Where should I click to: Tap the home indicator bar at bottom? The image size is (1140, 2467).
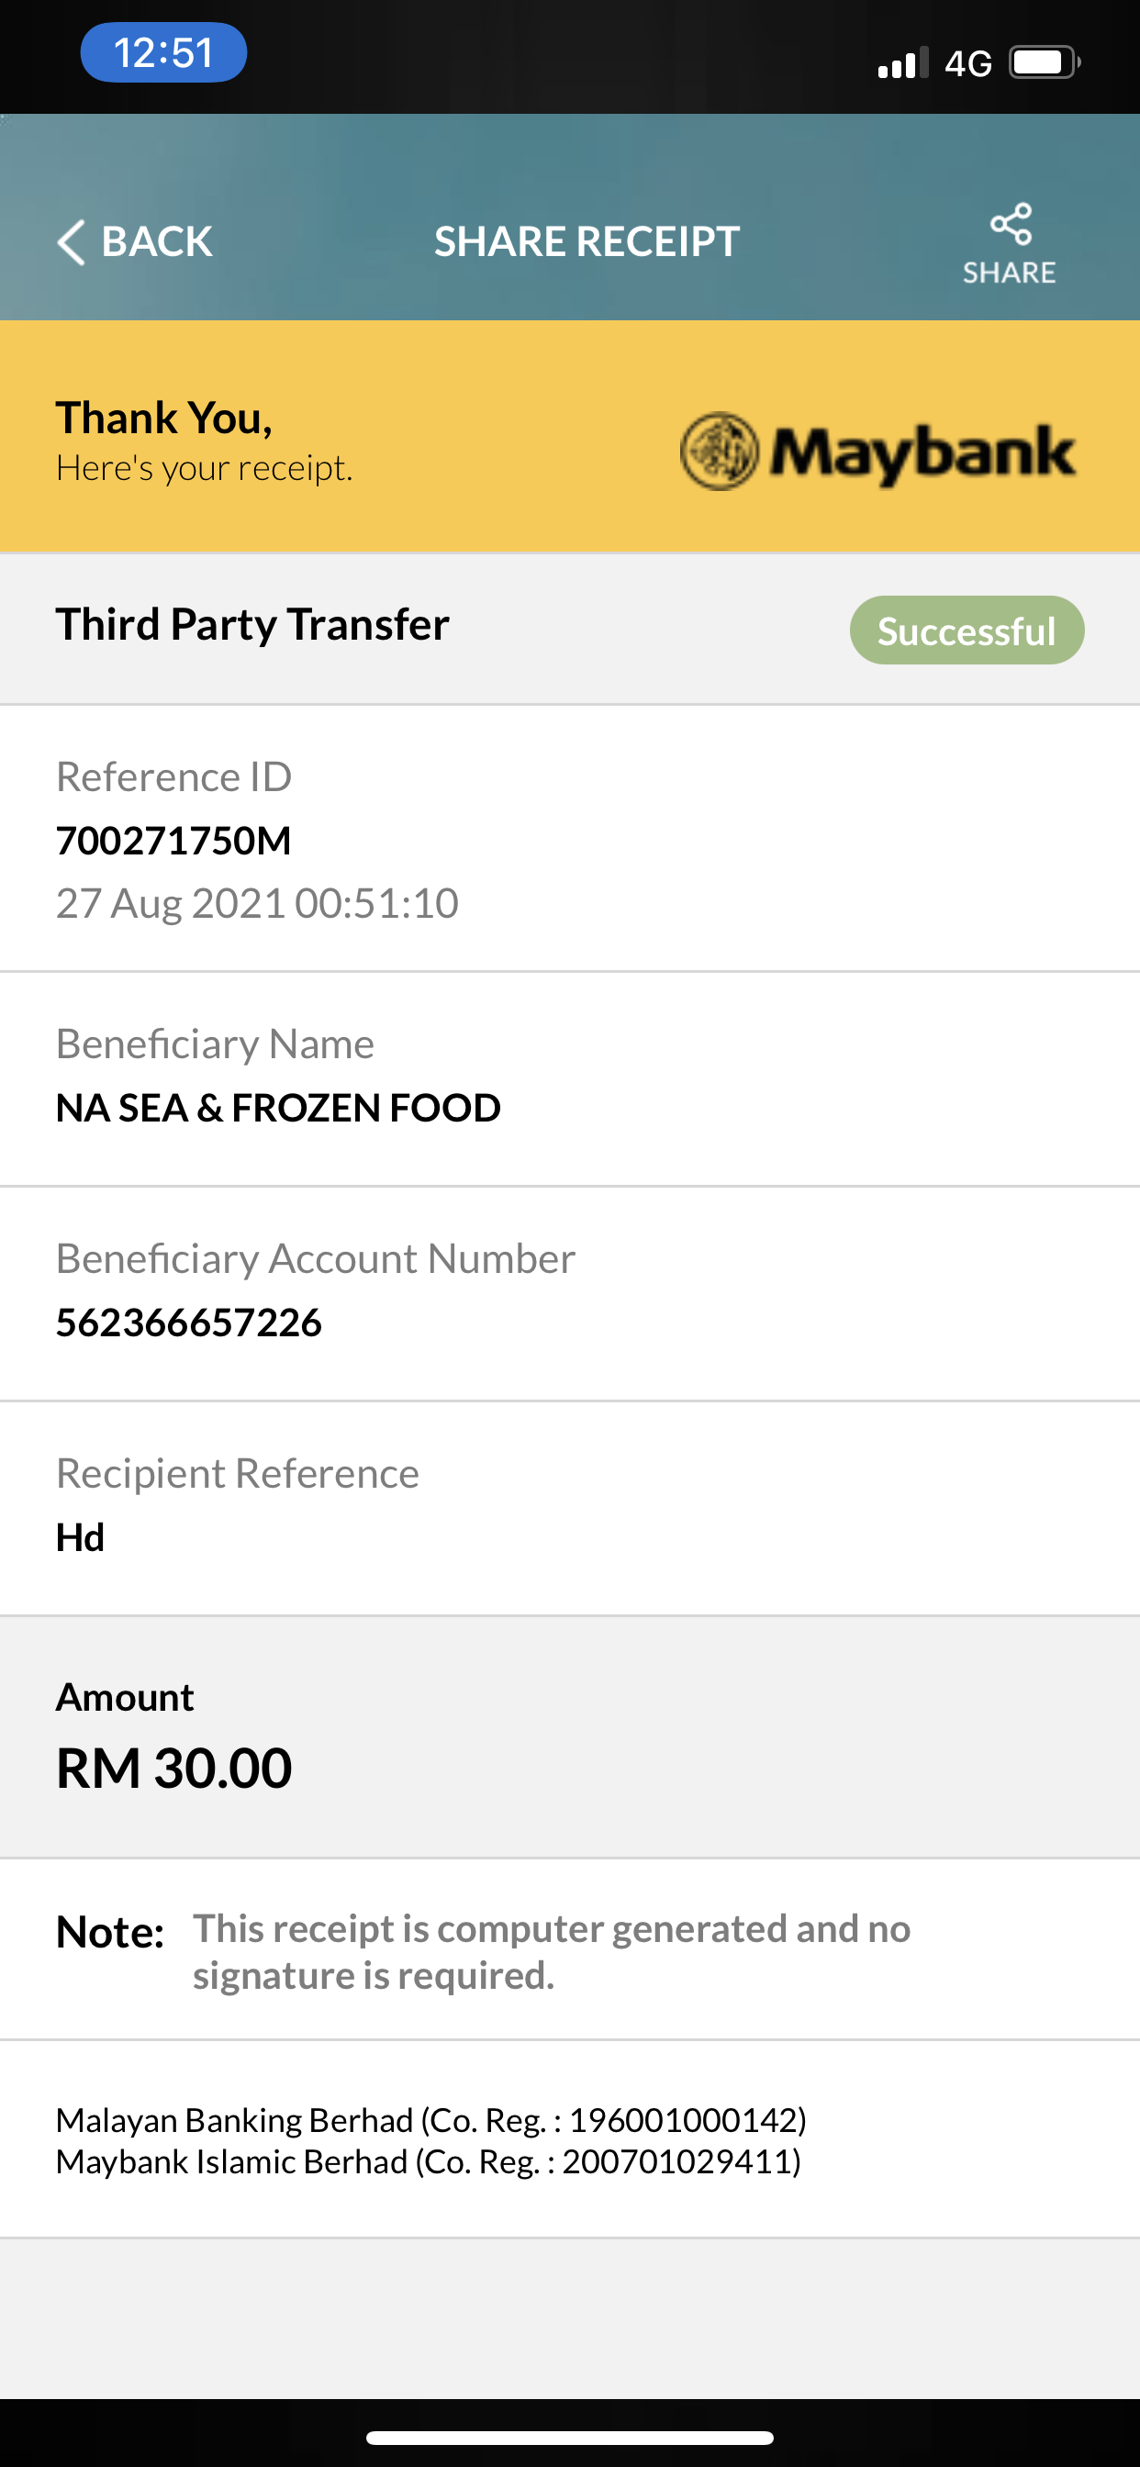point(570,2438)
